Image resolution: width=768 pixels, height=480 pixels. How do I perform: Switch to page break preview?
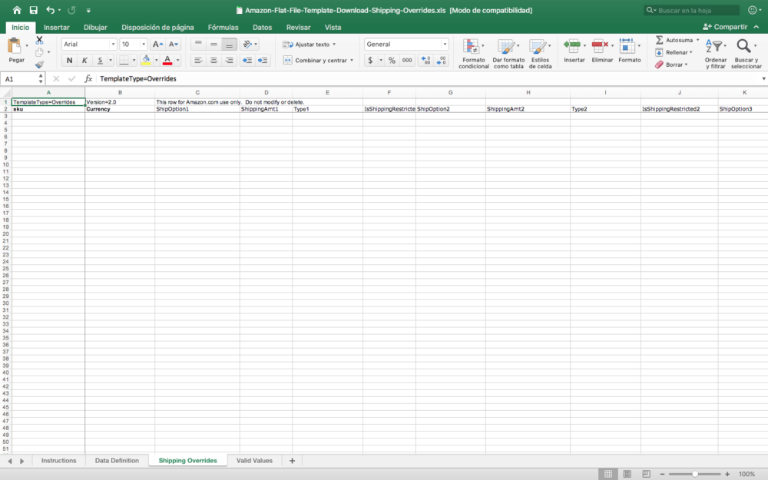tap(646, 474)
